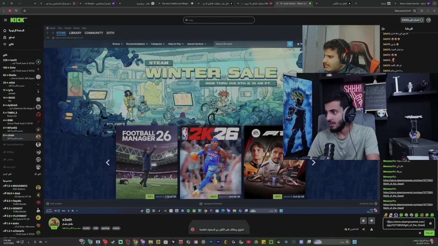Click the Steam STORE tab in stream

point(61,33)
